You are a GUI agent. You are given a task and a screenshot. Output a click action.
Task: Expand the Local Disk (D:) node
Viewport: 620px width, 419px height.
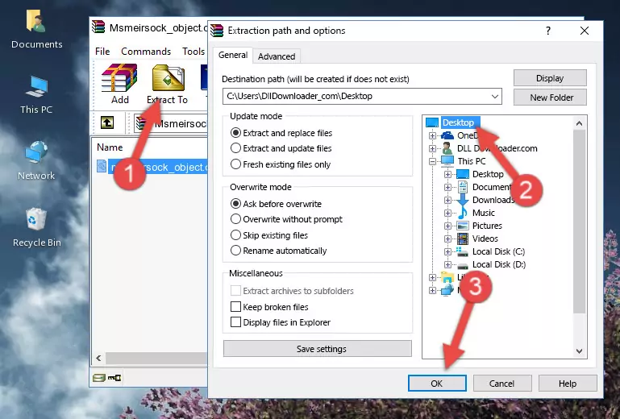447,265
